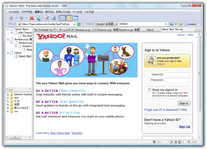The height and width of the screenshot is (149, 207).
Task: Open the お気に入り(A) menu
Action: click(63, 12)
